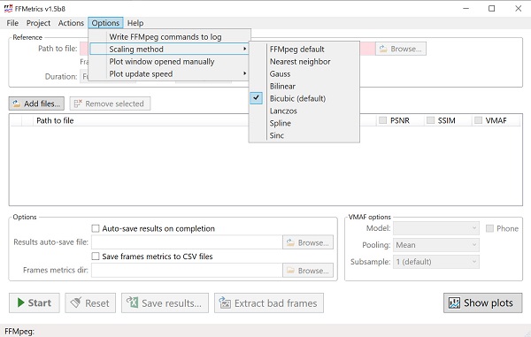Click the Excel icon on Save results button
The height and width of the screenshot is (337, 531).
[132, 303]
